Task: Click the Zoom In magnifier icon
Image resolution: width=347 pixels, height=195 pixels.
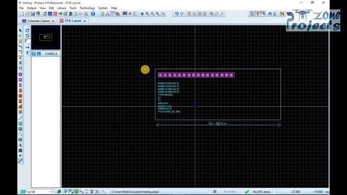Action: click(147, 14)
